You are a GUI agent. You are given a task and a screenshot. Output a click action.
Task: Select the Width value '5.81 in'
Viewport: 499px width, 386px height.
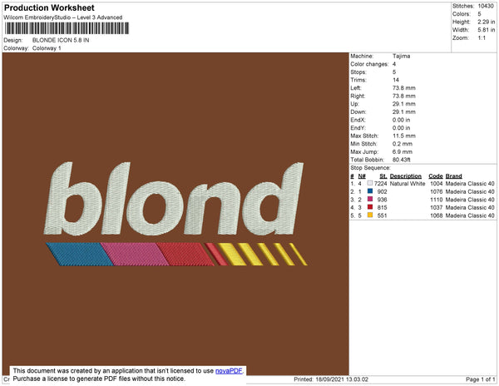[487, 30]
